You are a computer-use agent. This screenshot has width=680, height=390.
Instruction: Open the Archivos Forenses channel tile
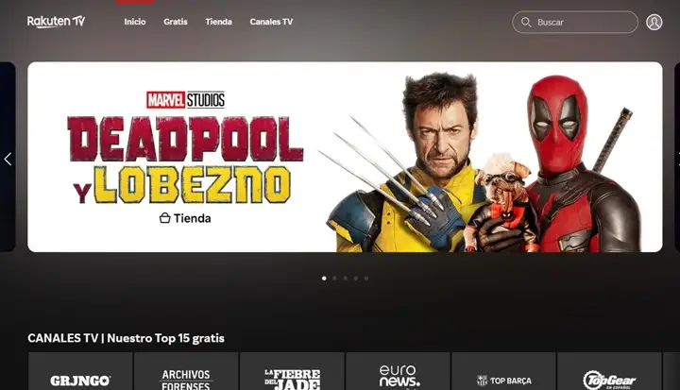(186, 371)
